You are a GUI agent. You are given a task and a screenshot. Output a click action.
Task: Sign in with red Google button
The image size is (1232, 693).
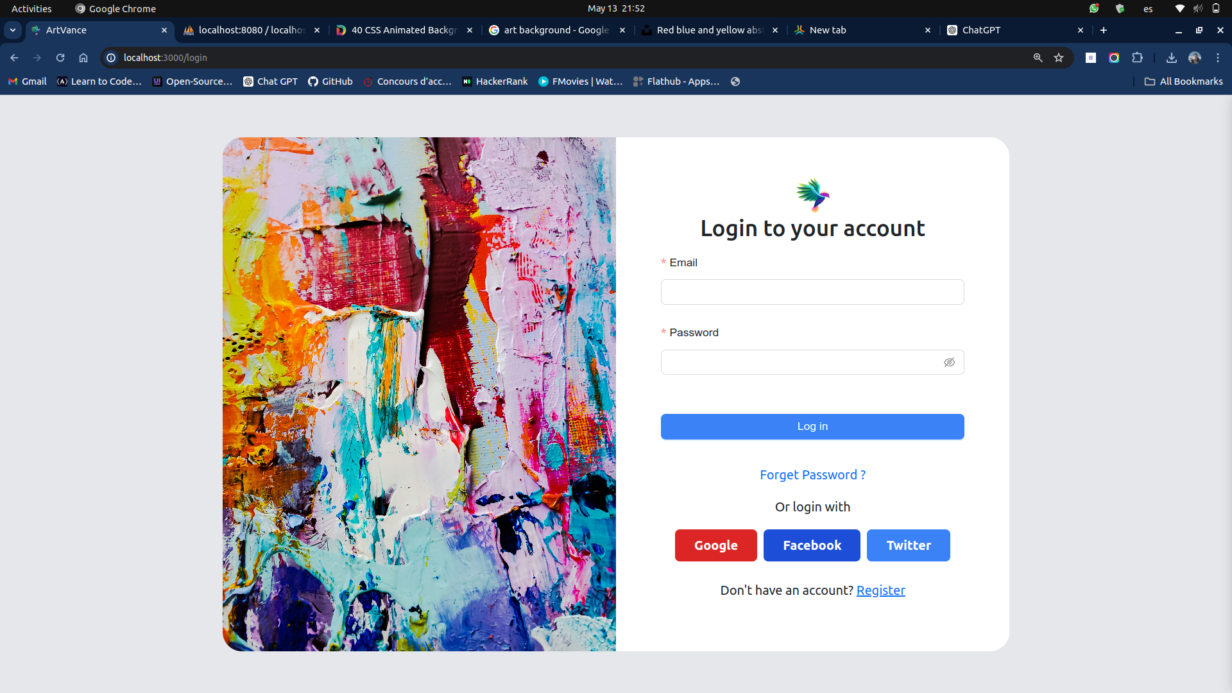[x=715, y=545]
